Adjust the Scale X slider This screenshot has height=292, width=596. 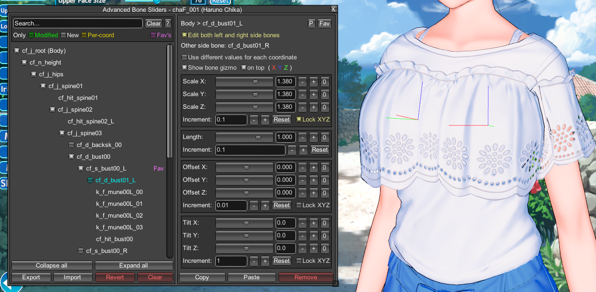pos(245,81)
